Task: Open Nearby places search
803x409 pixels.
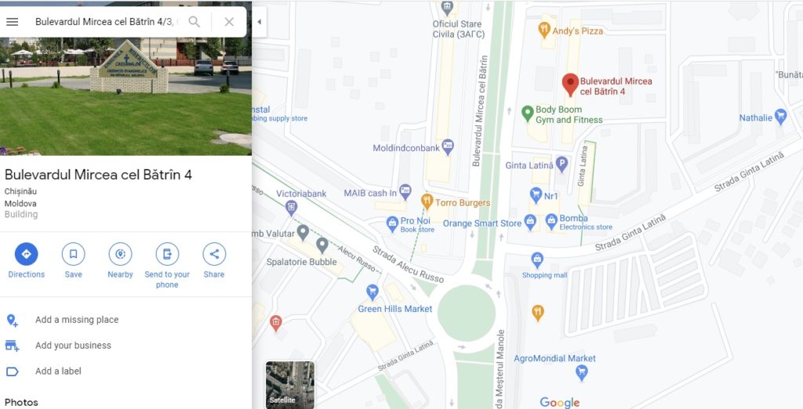Action: 120,254
